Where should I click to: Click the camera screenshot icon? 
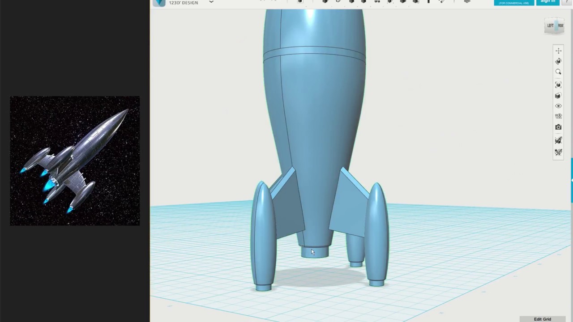point(558,127)
